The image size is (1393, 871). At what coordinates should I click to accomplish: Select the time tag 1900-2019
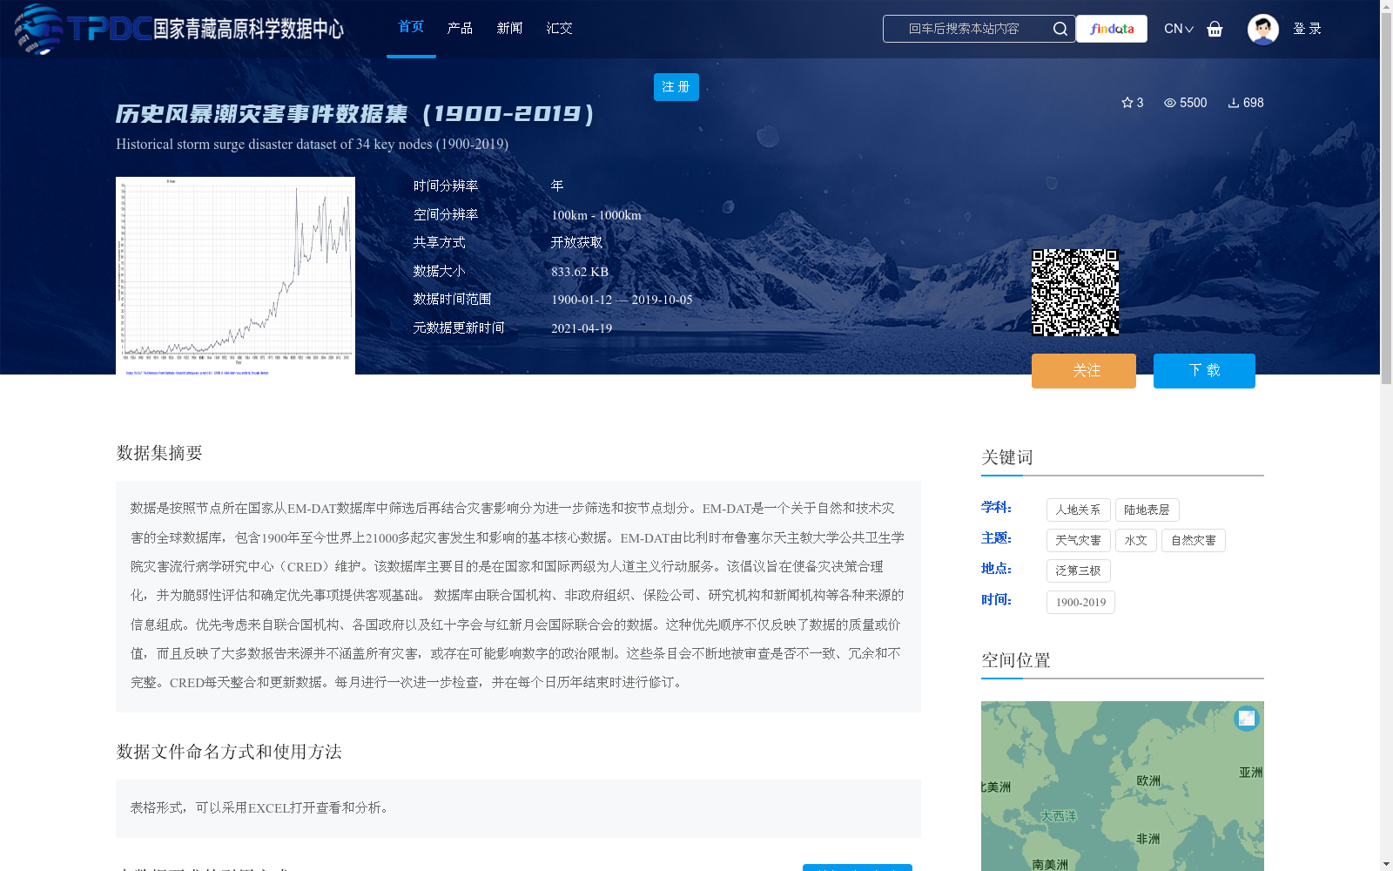(x=1080, y=602)
